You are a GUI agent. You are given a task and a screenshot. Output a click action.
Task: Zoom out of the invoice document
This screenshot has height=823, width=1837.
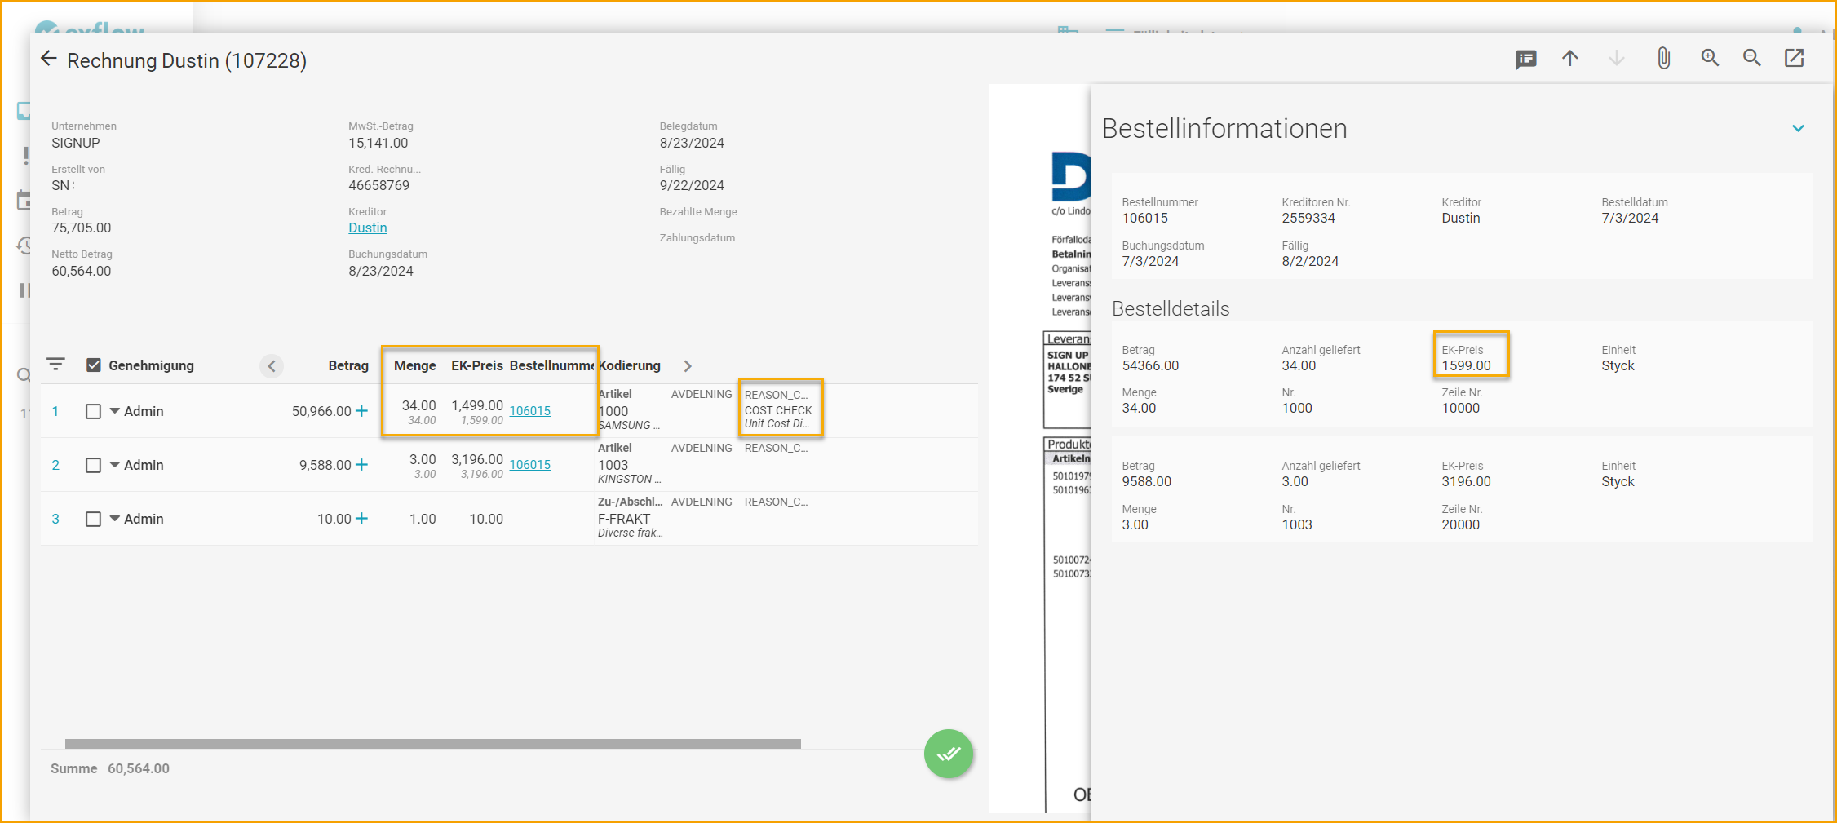[1751, 59]
